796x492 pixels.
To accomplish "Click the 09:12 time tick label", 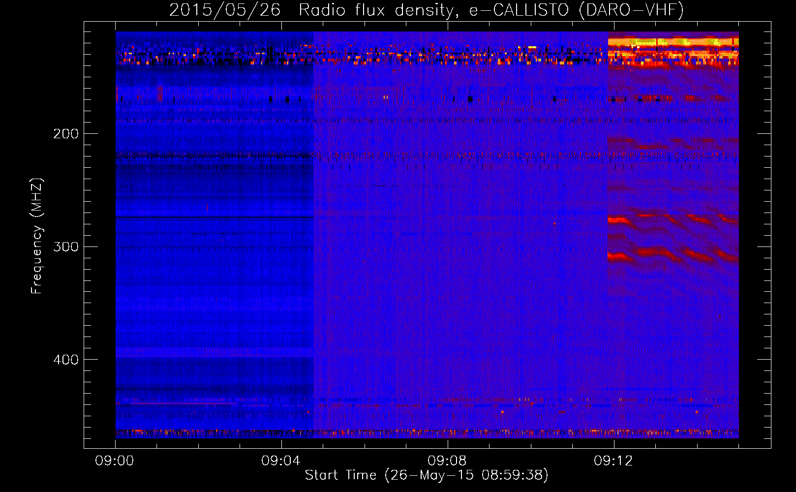I will pyautogui.click(x=613, y=461).
